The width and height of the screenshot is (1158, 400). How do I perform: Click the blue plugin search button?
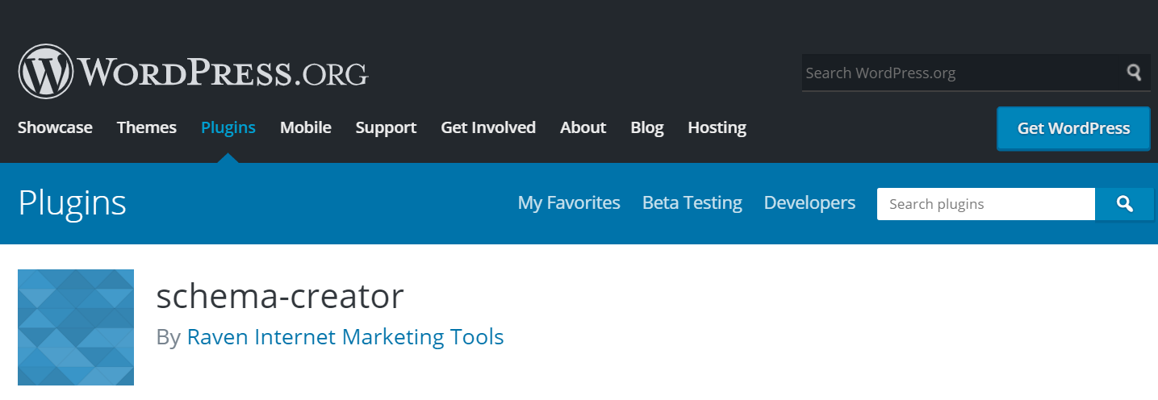click(x=1124, y=204)
